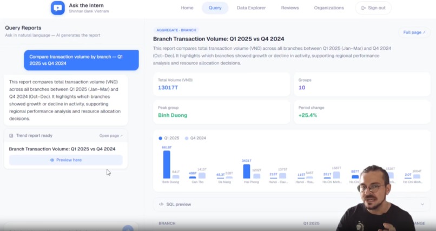436x231 pixels.
Task: Open the Organizations page
Action: 329,8
